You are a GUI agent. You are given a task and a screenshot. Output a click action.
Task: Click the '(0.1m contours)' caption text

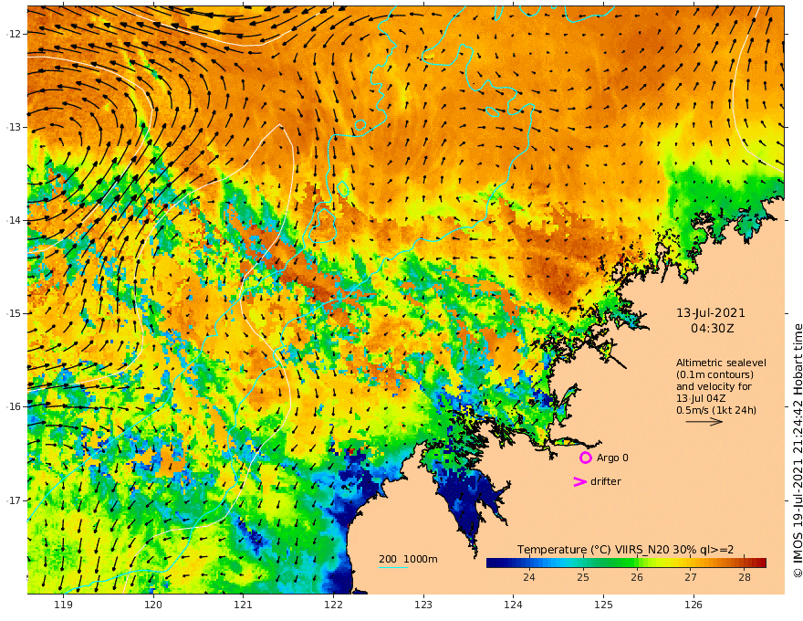click(714, 374)
